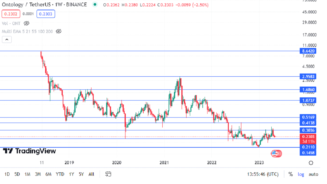
Task: Select the 1D time range
Action: (x=7, y=174)
